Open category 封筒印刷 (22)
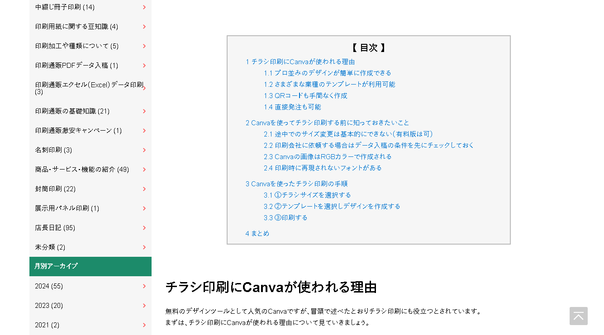 [90, 189]
